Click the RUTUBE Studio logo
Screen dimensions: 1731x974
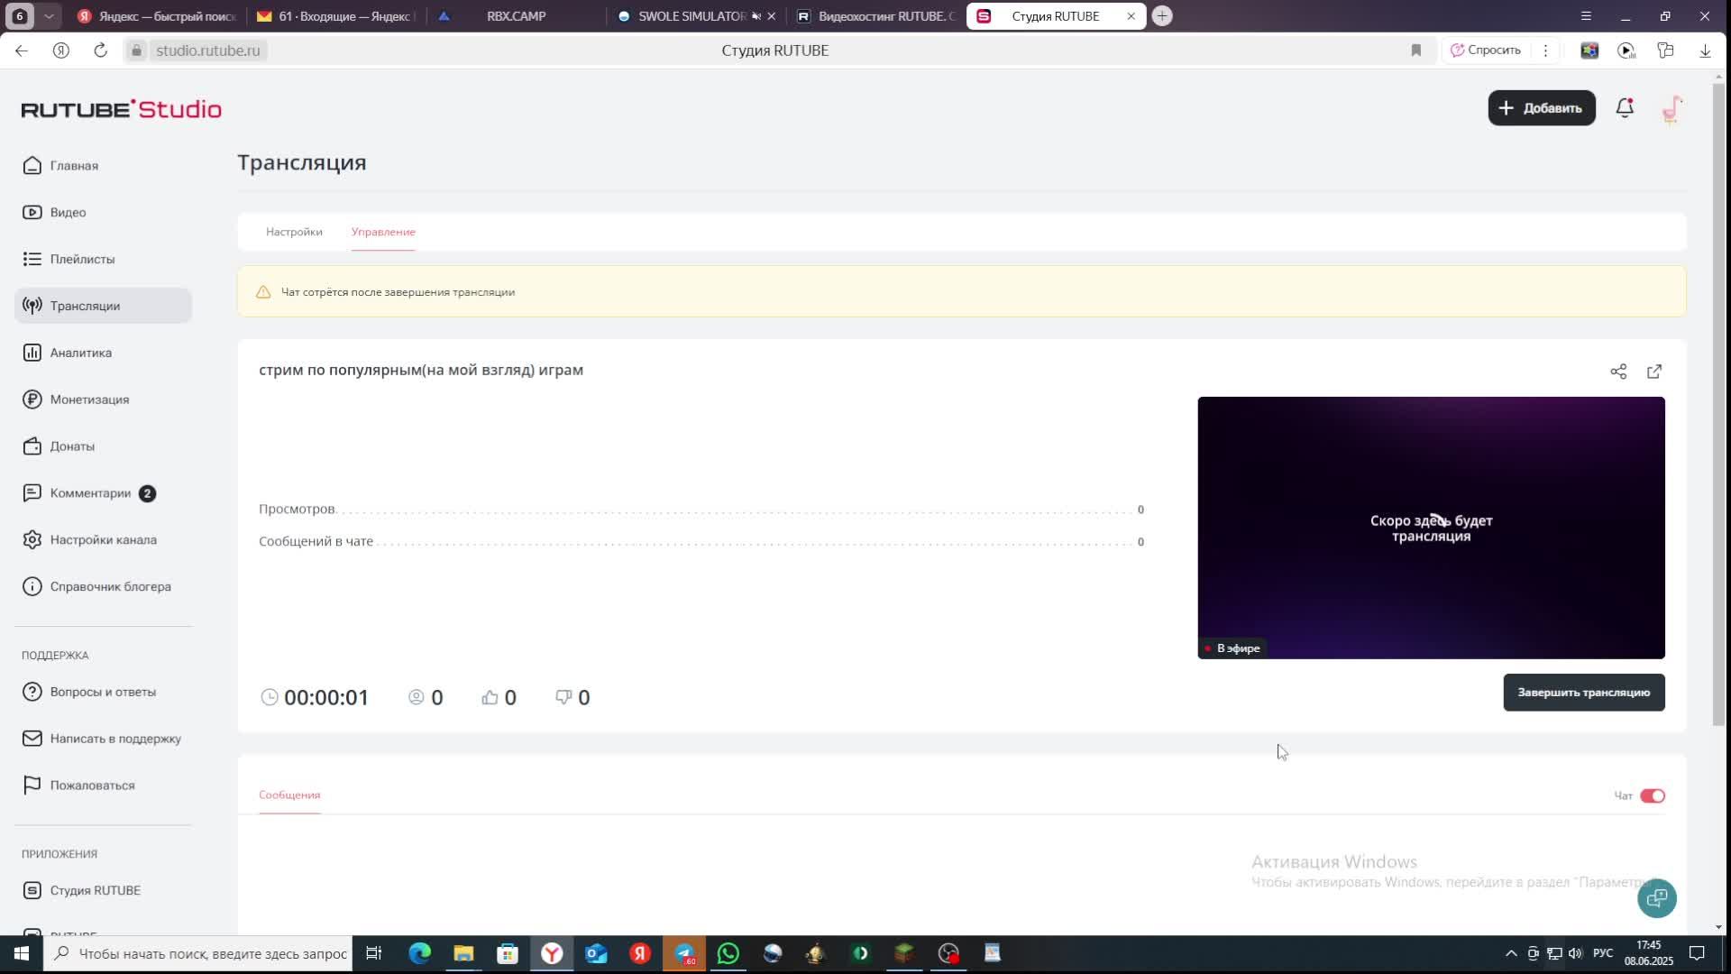tap(121, 109)
